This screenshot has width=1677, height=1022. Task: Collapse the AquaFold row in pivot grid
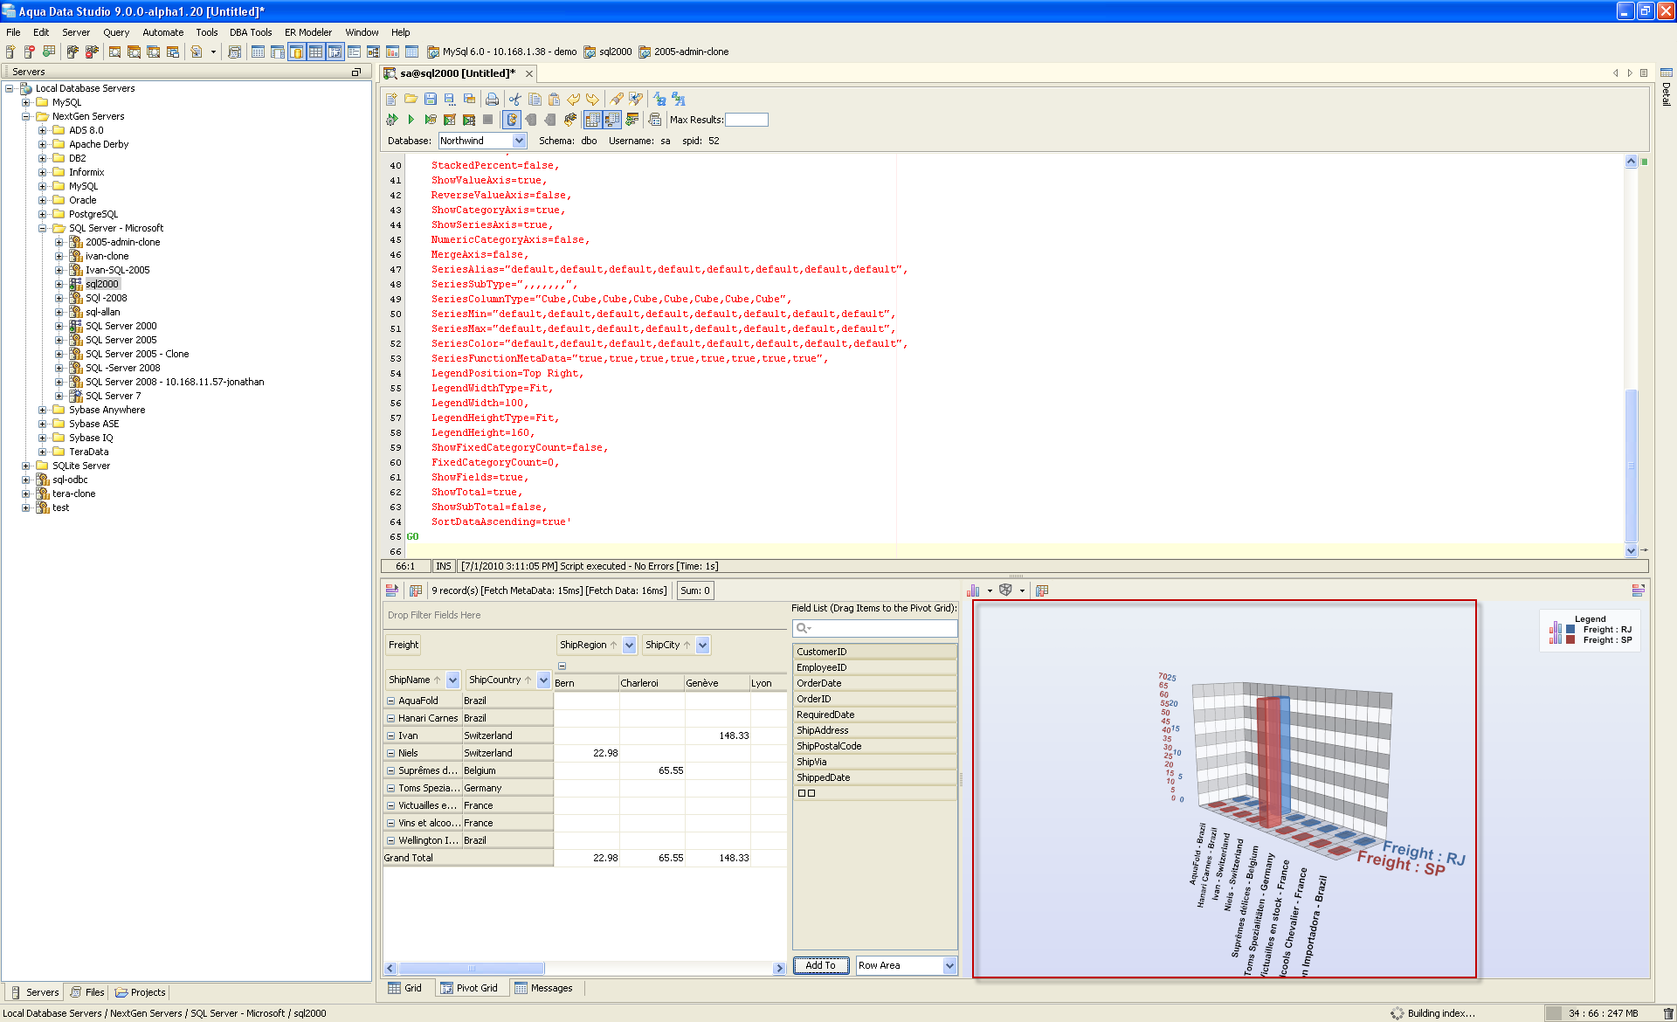[391, 701]
